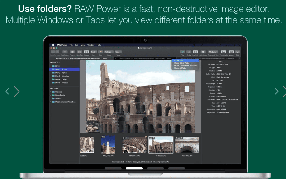The width and height of the screenshot is (286, 179).
Task: Click the large left chevron carousel arrow
Action: tap(17, 91)
